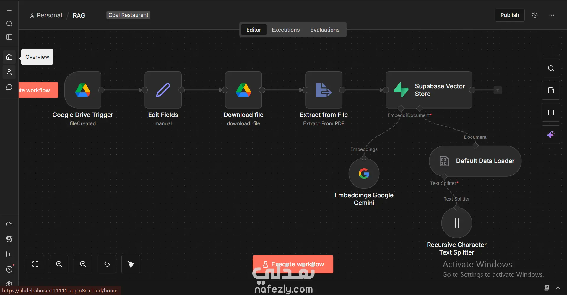Open the Personal breadcrumb link
The width and height of the screenshot is (567, 295).
point(46,15)
